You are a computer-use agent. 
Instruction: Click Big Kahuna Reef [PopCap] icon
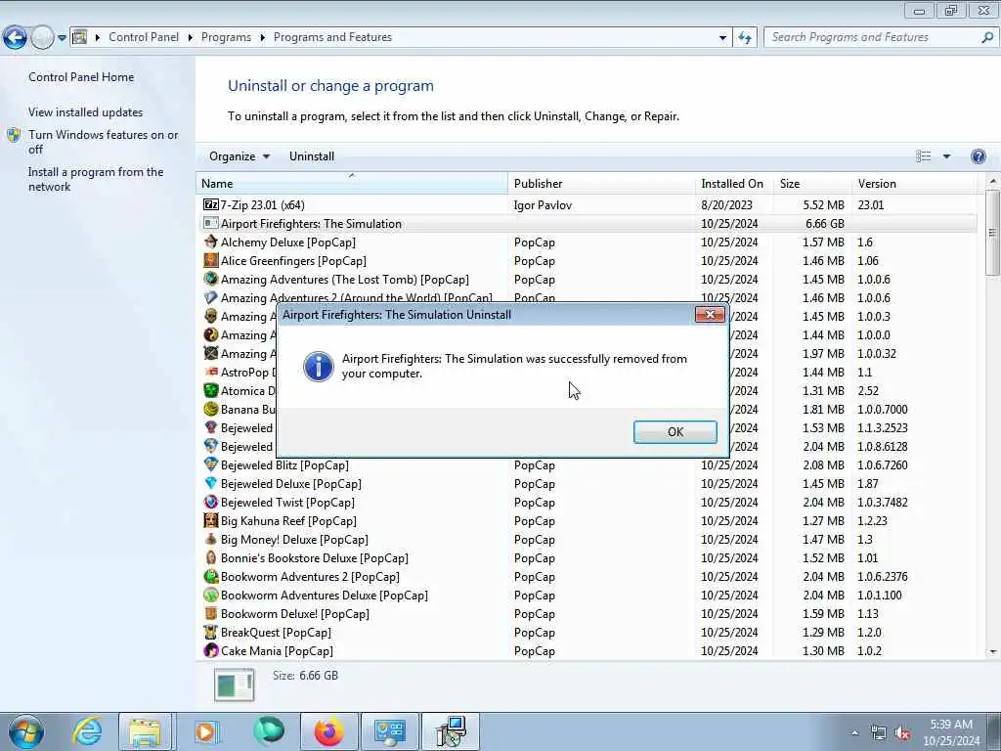[211, 520]
